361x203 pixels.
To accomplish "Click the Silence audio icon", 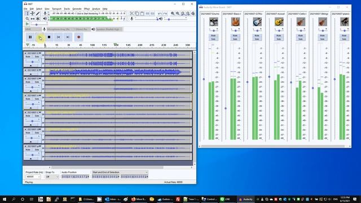I will 152,14.
